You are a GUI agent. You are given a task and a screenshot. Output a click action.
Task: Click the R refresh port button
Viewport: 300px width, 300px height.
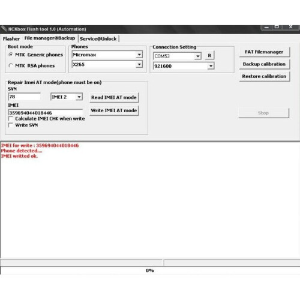[x=209, y=55]
